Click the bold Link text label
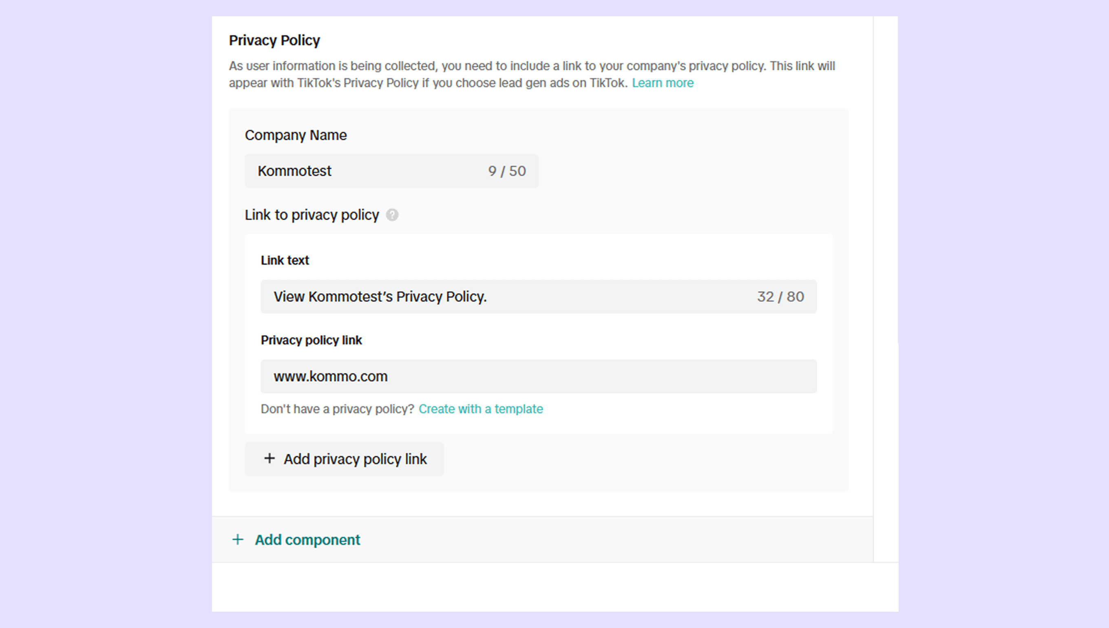The image size is (1109, 628). (x=285, y=260)
